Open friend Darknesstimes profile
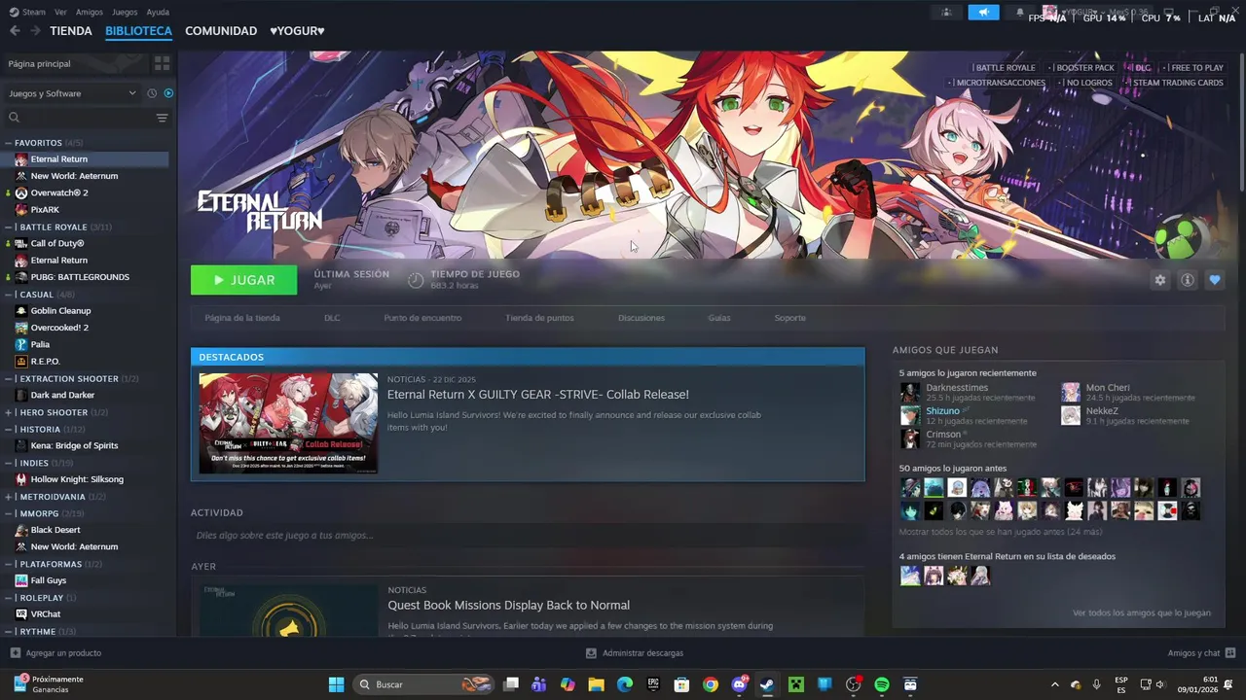 tap(957, 388)
